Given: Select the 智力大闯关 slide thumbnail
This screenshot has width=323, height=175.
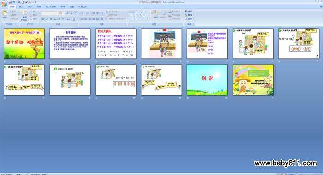Looking at the screenshot, I should pos(115,44).
